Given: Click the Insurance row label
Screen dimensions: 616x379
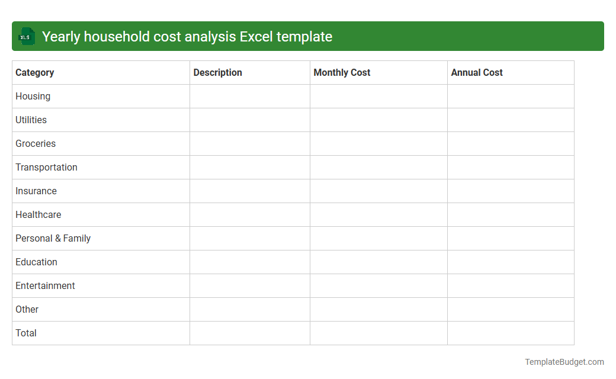Looking at the screenshot, I should (x=36, y=191).
